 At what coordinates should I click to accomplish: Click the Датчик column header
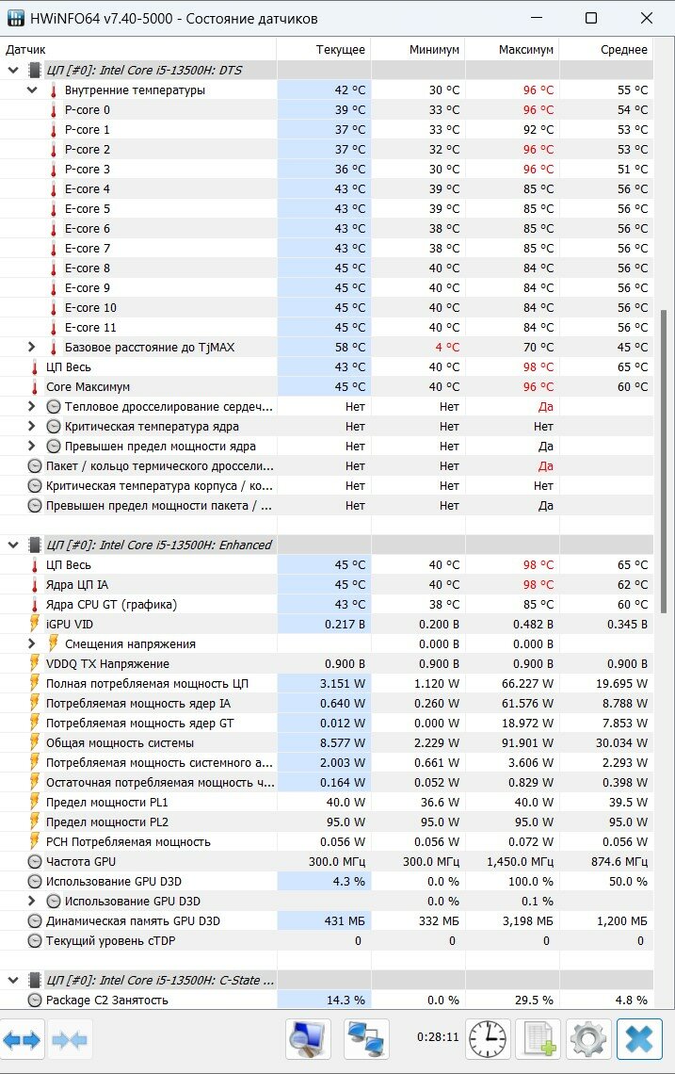pyautogui.click(x=137, y=49)
